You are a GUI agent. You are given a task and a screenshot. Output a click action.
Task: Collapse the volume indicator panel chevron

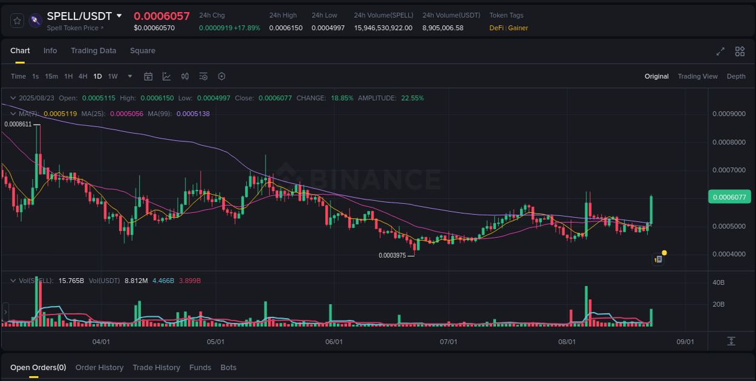(x=13, y=280)
